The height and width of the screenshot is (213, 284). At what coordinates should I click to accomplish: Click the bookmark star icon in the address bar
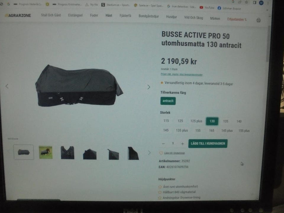coord(246,2)
